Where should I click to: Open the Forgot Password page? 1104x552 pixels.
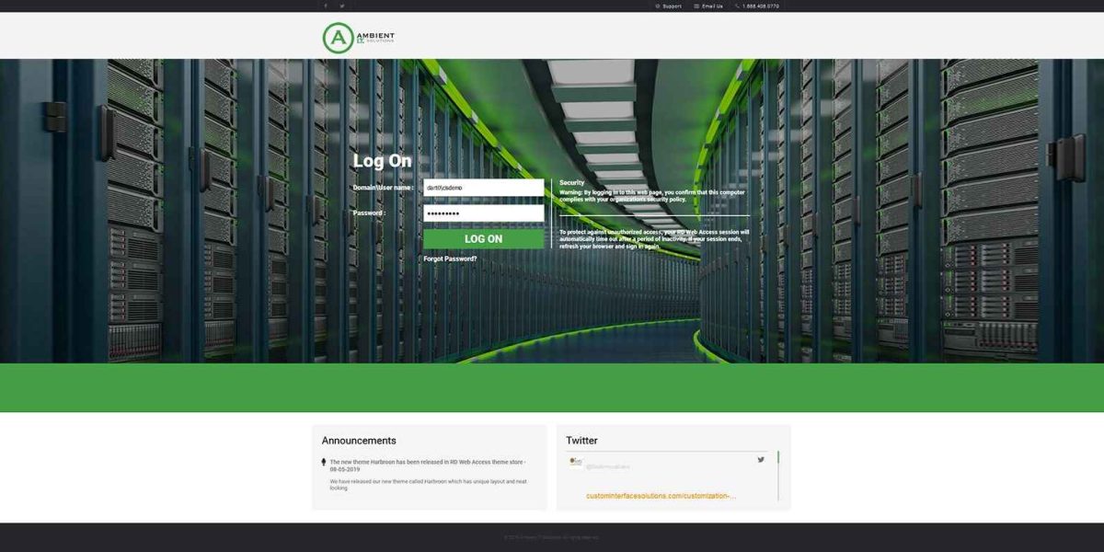451,258
